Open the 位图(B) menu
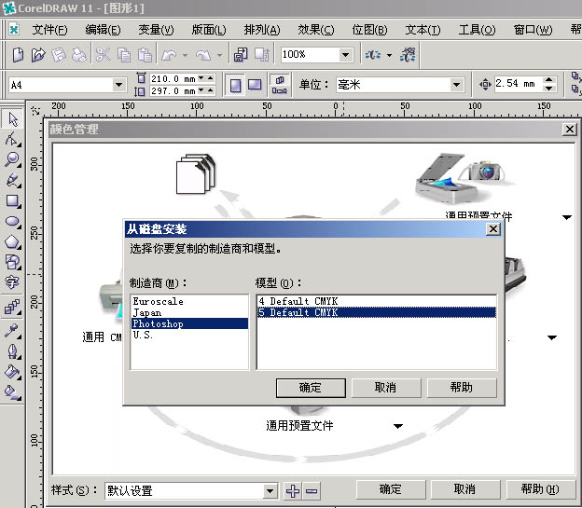Image resolution: width=582 pixels, height=508 pixels. (x=369, y=29)
